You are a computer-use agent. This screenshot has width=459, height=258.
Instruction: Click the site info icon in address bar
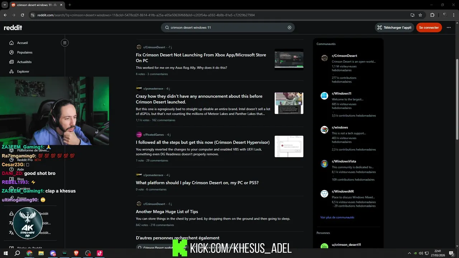[33, 15]
